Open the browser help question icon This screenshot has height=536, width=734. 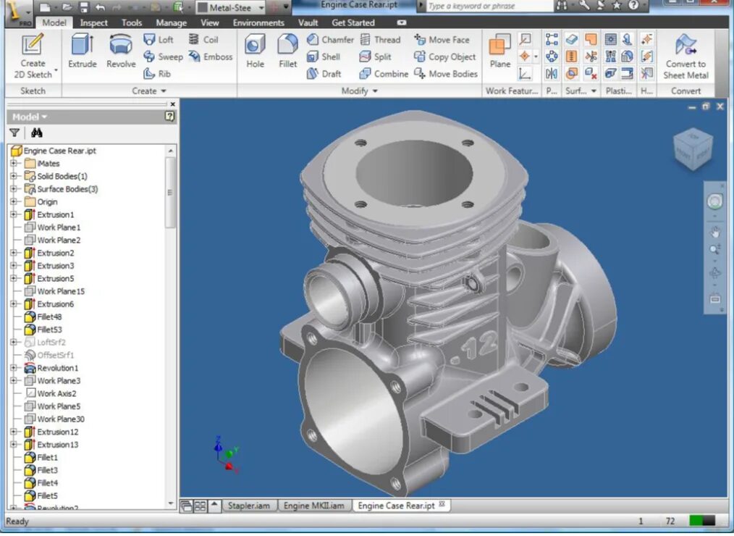pos(170,116)
